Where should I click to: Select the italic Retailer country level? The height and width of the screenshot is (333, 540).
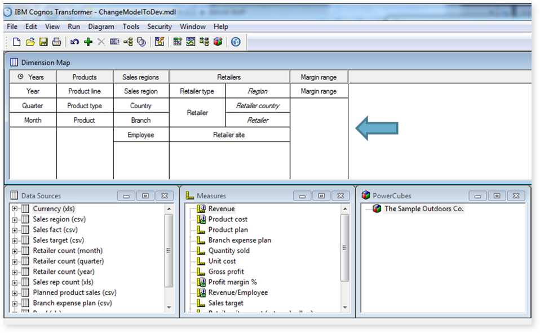tap(258, 106)
